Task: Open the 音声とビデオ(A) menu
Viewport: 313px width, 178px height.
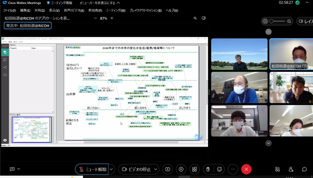Action: click(x=74, y=10)
